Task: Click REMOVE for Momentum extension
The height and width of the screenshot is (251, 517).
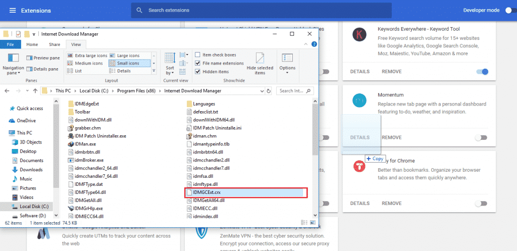Action: coord(391,137)
